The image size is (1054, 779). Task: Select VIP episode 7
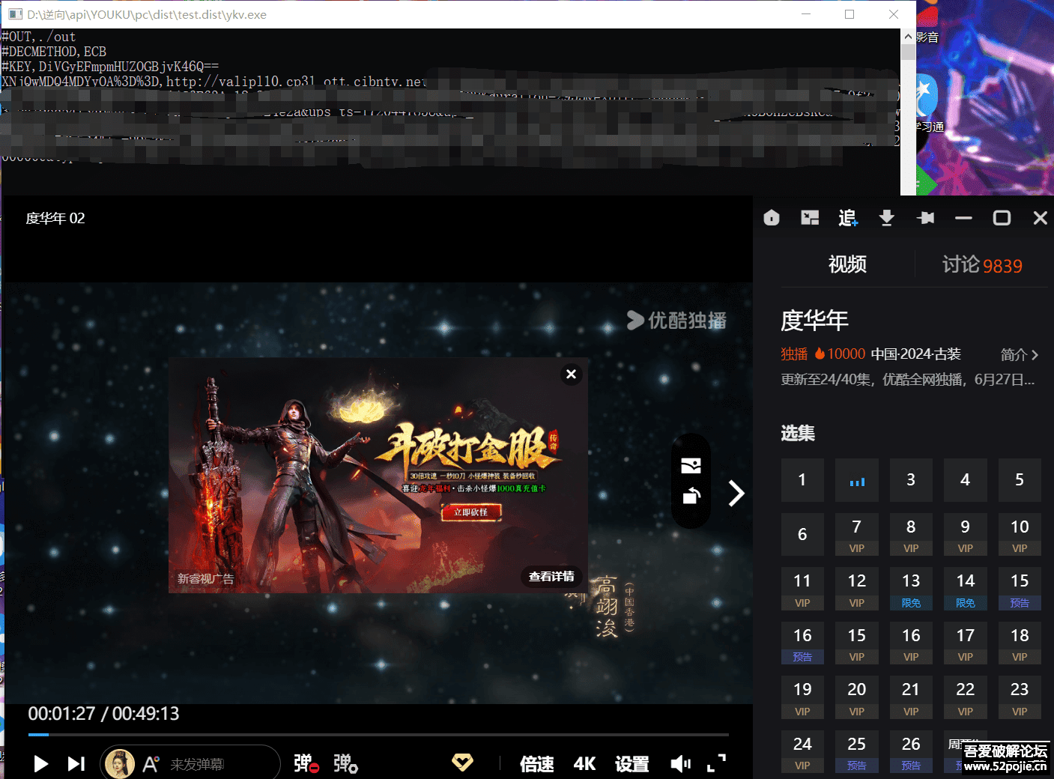coord(857,534)
